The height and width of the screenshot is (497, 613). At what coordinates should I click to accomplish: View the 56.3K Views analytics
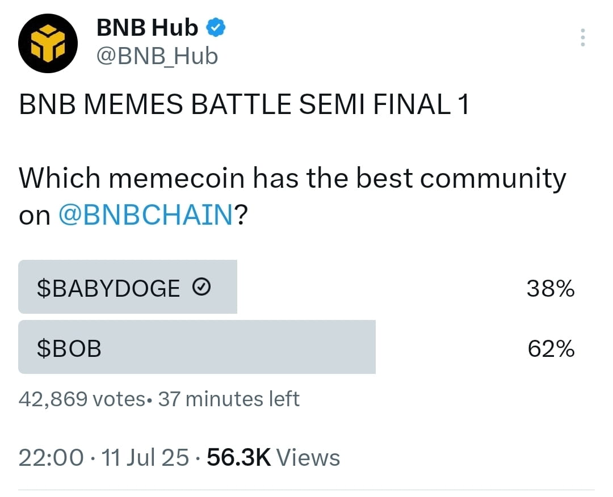click(273, 457)
